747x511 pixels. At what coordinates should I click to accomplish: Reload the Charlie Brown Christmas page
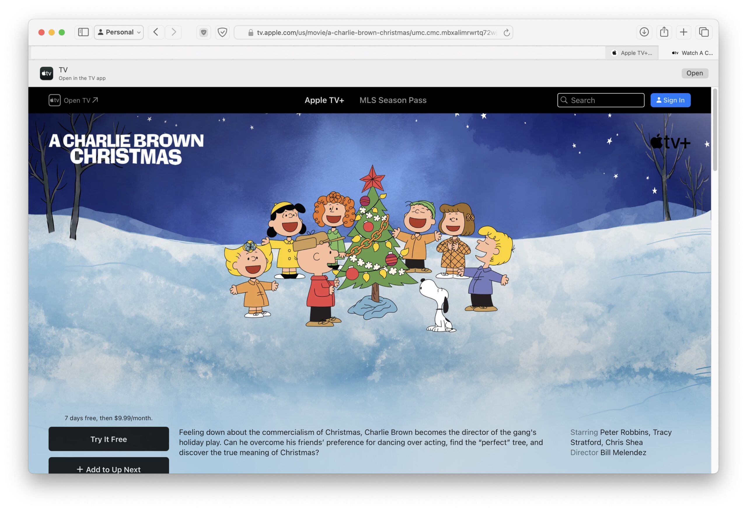[507, 32]
